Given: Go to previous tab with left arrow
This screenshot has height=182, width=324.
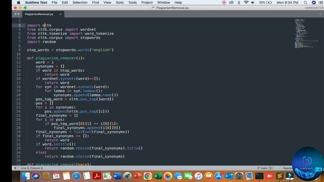Looking at the screenshot, I should click(15, 14).
